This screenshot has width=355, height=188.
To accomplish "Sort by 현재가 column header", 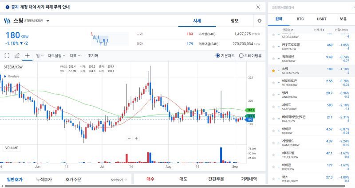I will [319, 30].
